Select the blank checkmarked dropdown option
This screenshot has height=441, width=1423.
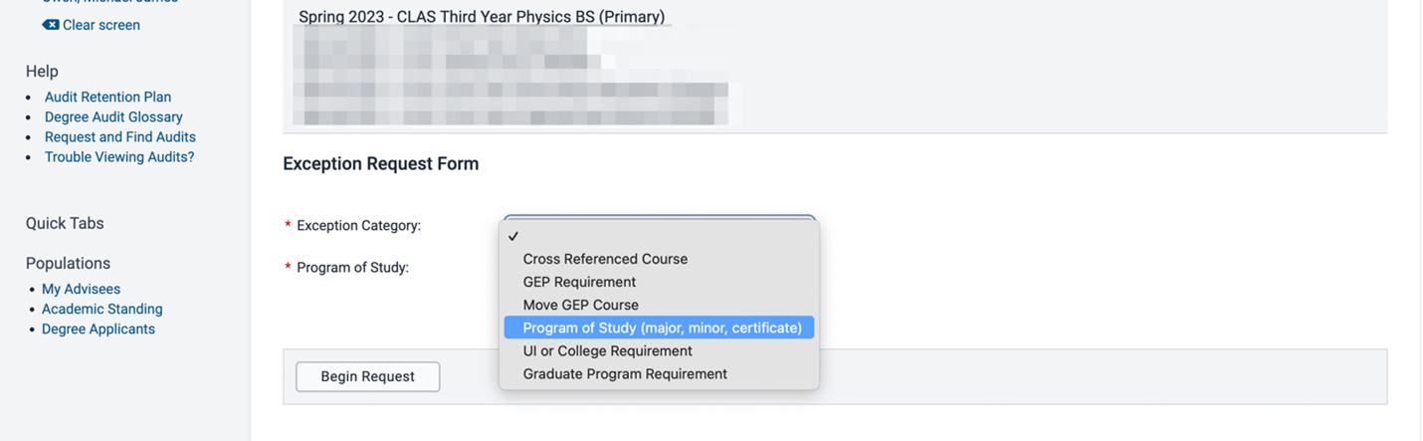coord(659,236)
